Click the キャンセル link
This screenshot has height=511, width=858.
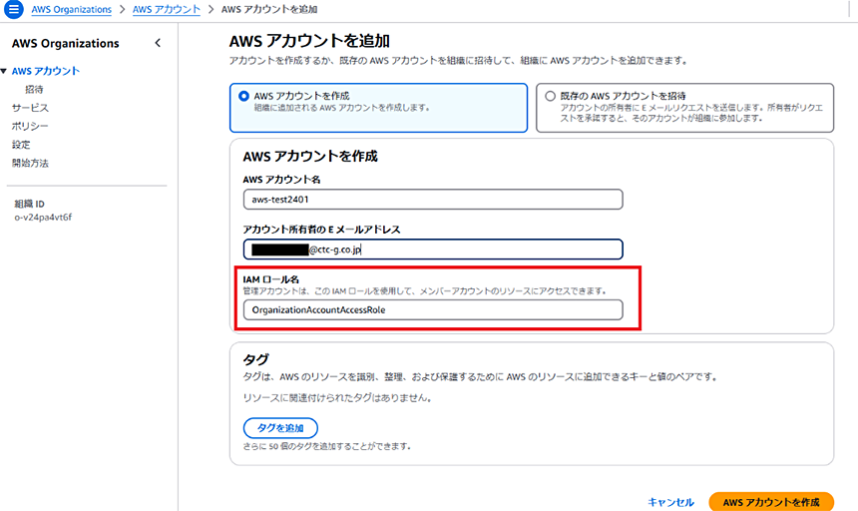670,502
